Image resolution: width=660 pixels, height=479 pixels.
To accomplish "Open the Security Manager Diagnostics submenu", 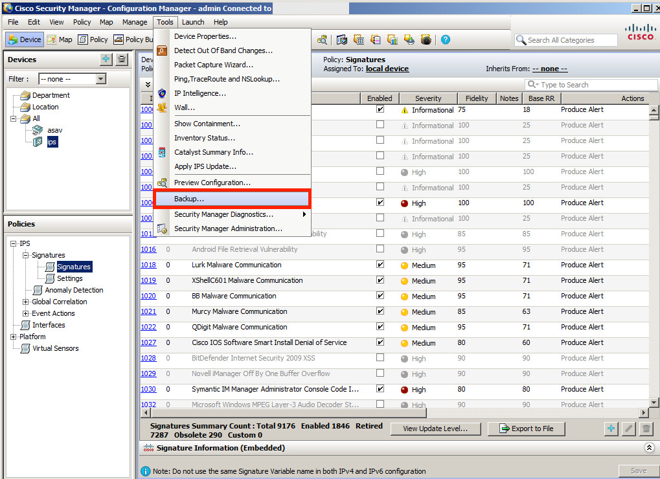I will point(233,214).
